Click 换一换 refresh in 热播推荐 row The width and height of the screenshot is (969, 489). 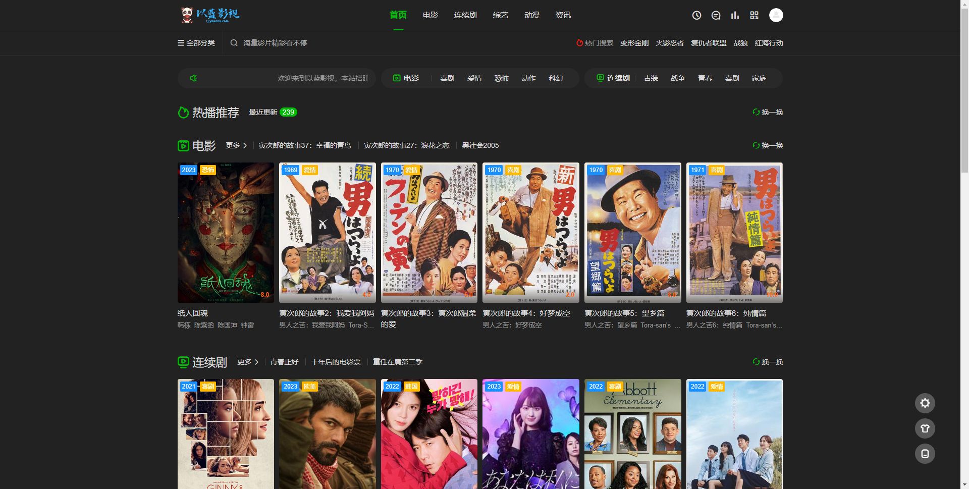[x=768, y=112]
